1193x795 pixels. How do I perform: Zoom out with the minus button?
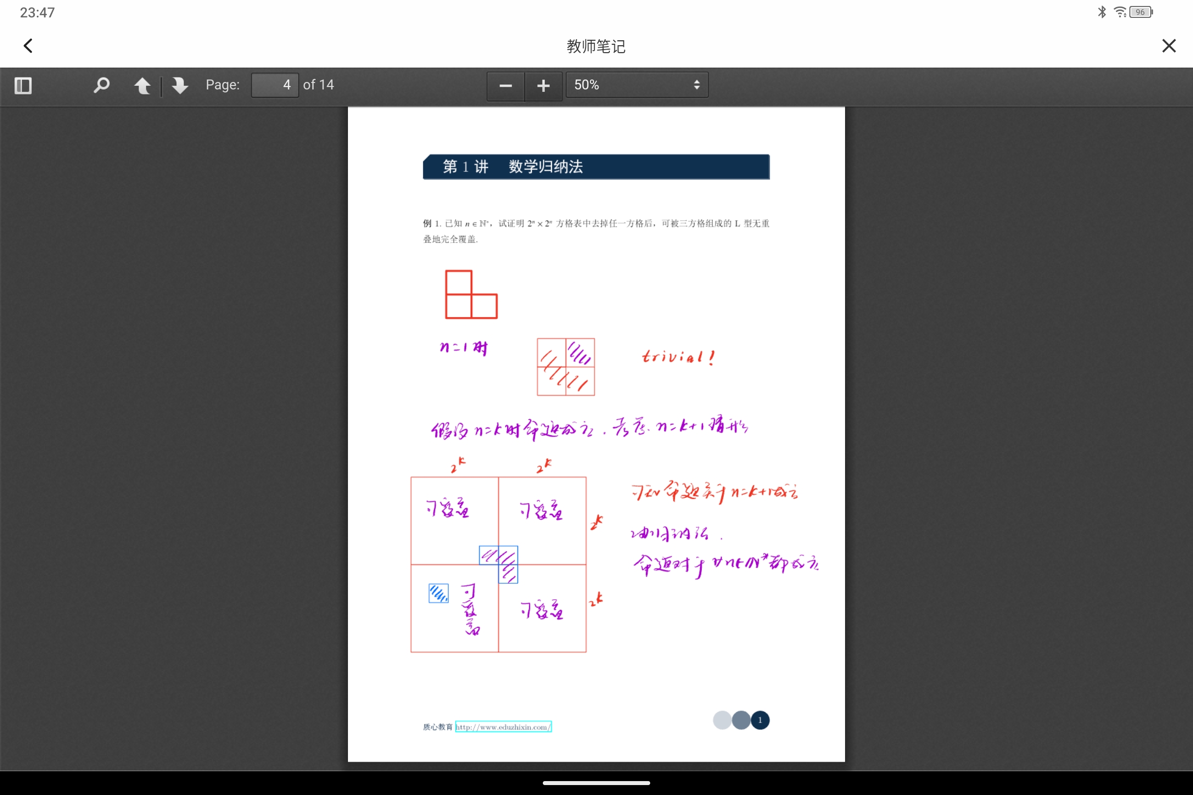(x=506, y=85)
